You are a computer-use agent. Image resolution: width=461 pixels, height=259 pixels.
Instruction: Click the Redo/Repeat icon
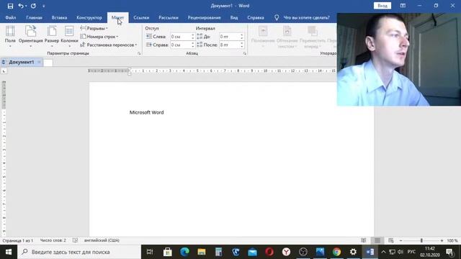33,6
